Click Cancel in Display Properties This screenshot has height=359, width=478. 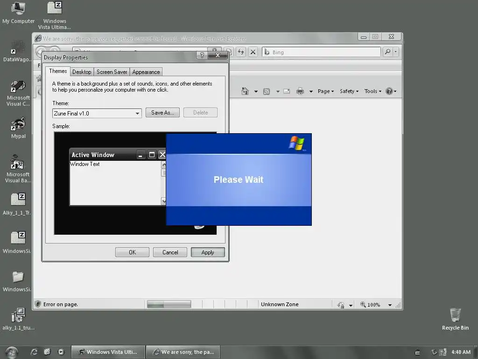170,252
